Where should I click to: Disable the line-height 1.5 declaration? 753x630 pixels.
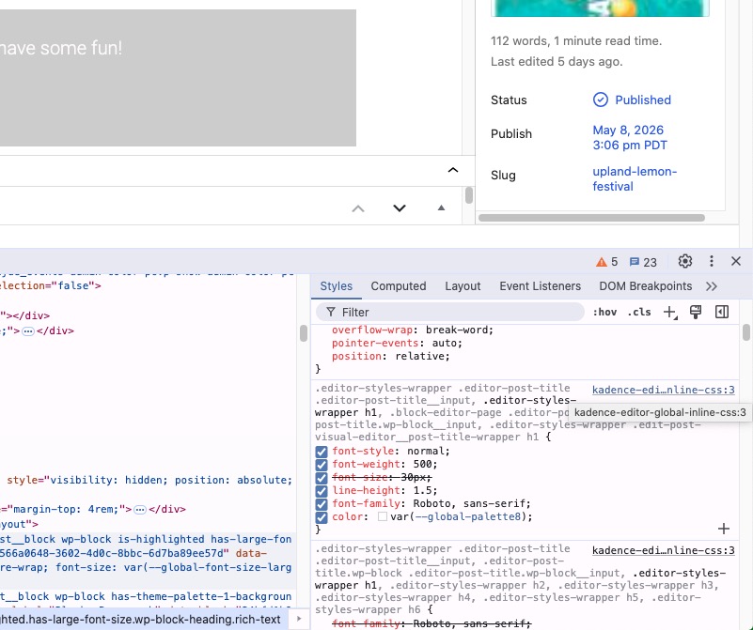coord(322,491)
